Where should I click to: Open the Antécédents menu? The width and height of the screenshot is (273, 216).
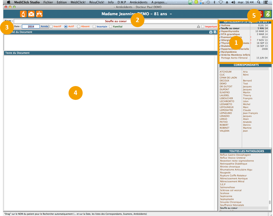139,2
